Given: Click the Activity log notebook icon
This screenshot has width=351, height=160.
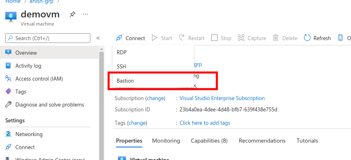Looking at the screenshot, I should 8,66.
